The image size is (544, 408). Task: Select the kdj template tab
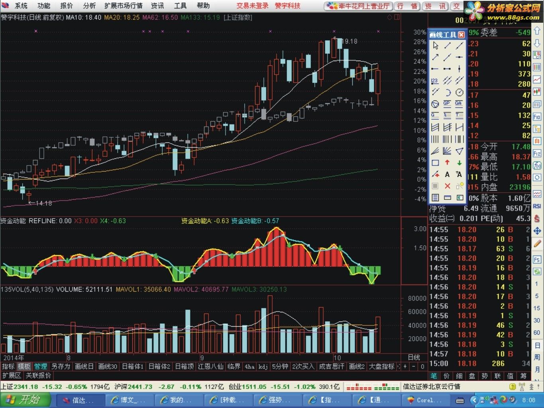(x=263, y=367)
